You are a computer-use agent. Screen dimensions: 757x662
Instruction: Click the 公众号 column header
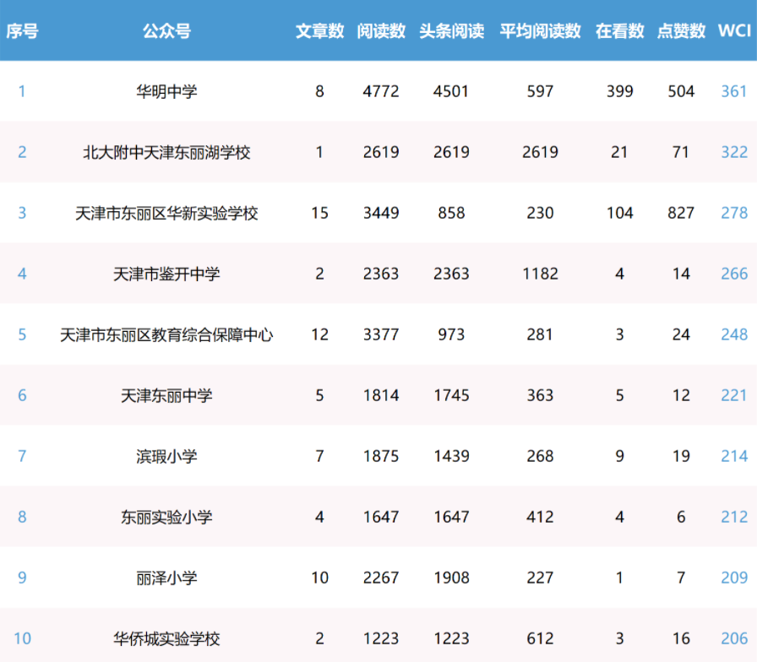click(x=166, y=31)
